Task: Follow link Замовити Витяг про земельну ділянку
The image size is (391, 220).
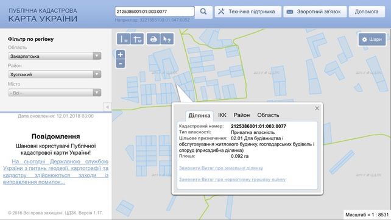Action: point(221,168)
